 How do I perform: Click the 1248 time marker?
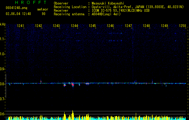pos(146,26)
